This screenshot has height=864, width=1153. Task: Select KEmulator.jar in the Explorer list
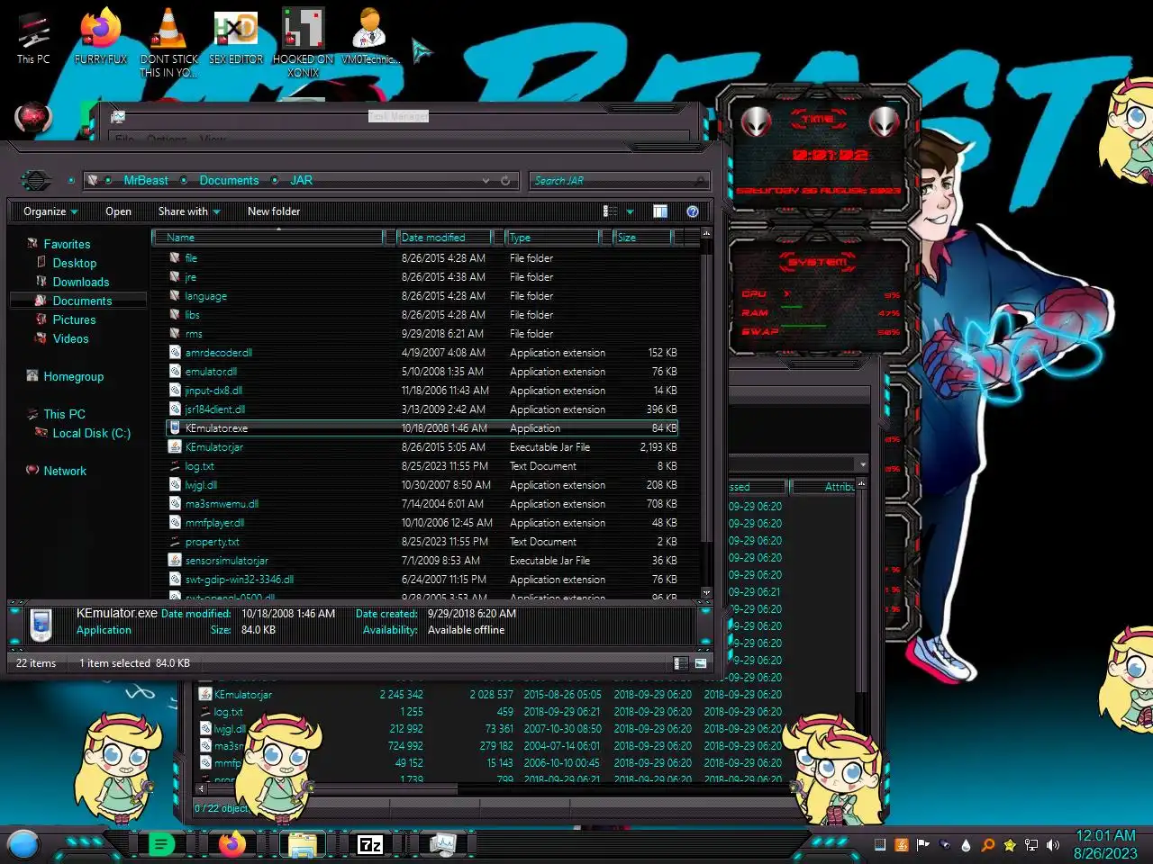coord(423,447)
